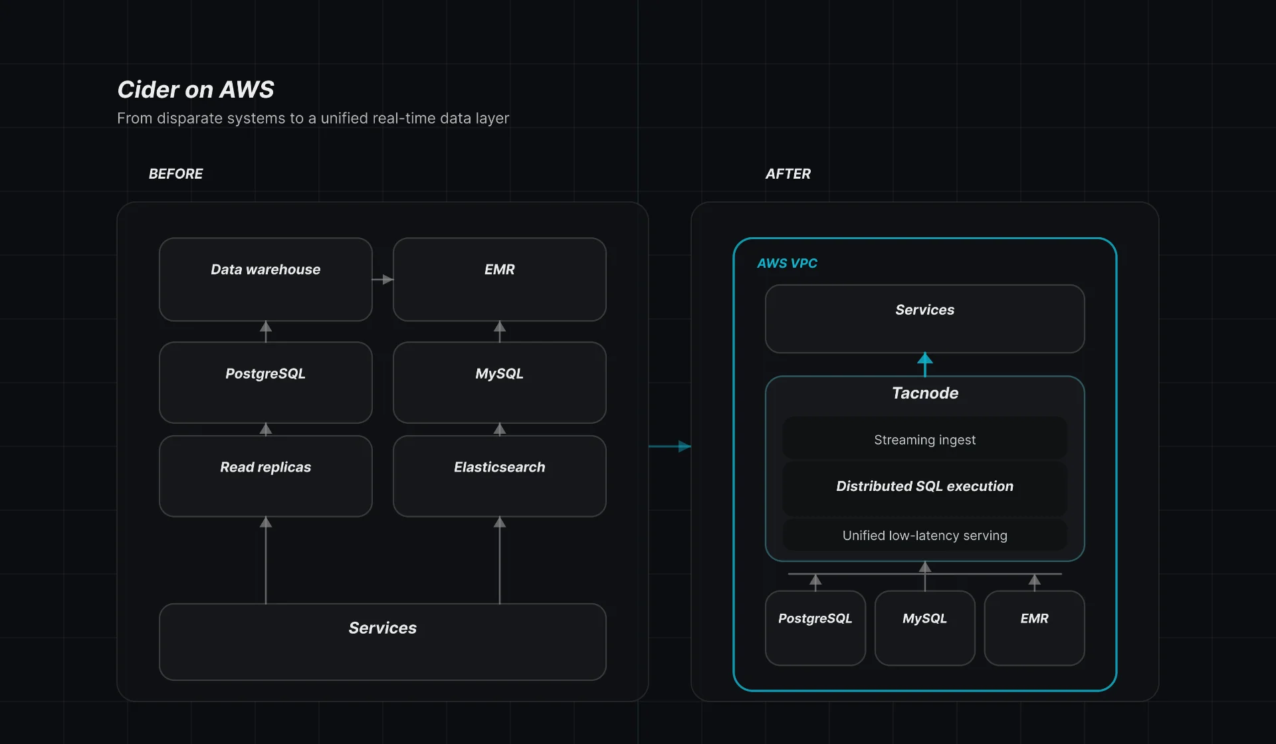
Task: Click the BEFORE section label
Action: (175, 173)
